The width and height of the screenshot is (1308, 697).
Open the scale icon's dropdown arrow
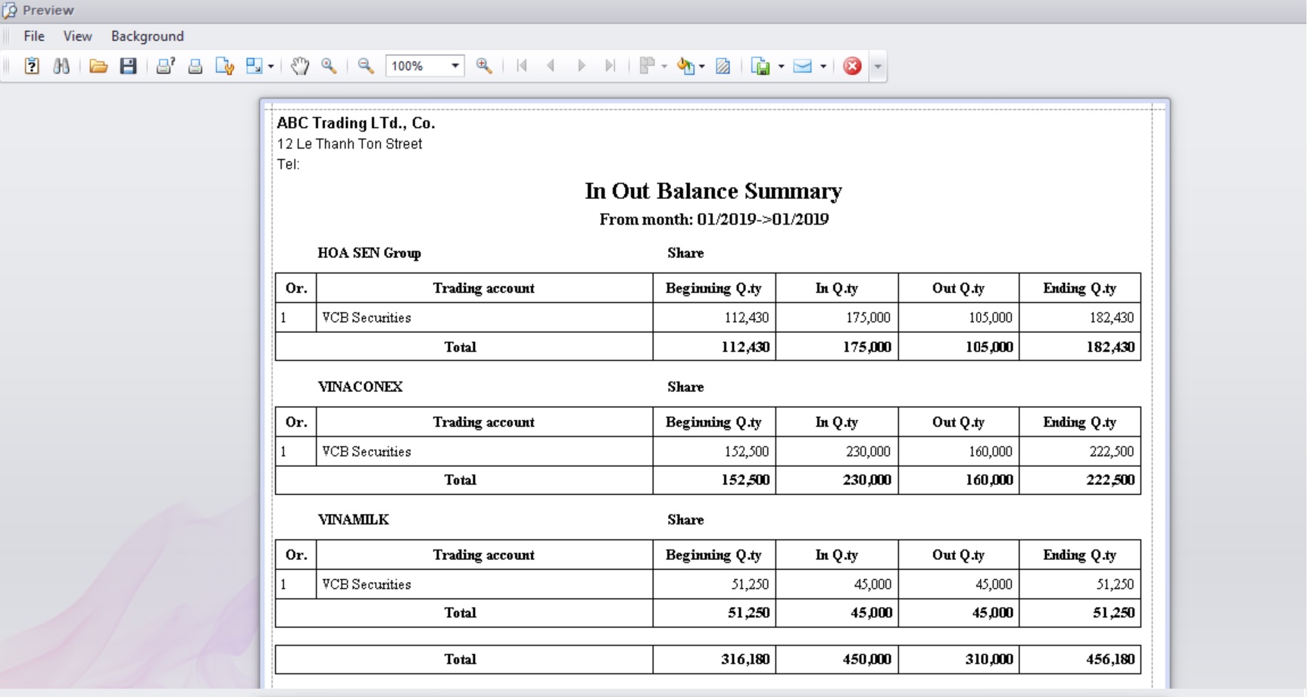pos(270,67)
